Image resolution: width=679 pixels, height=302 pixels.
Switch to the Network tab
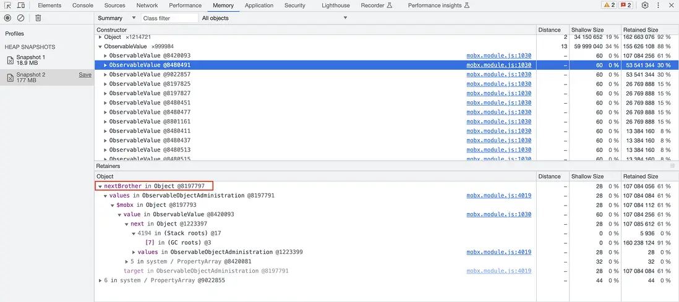pos(147,6)
